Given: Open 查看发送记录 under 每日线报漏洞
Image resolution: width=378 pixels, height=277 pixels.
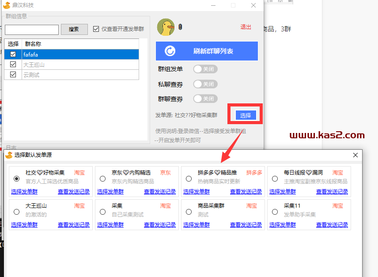Looking at the screenshot, I should [332, 192].
